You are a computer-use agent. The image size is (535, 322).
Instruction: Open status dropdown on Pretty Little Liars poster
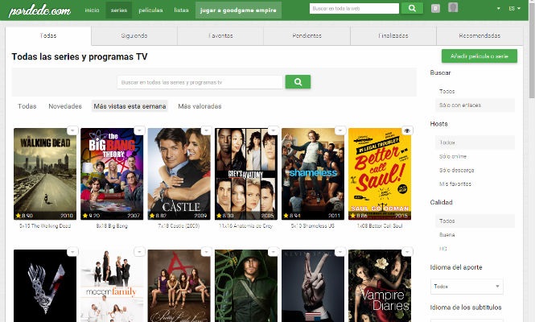[207, 252]
